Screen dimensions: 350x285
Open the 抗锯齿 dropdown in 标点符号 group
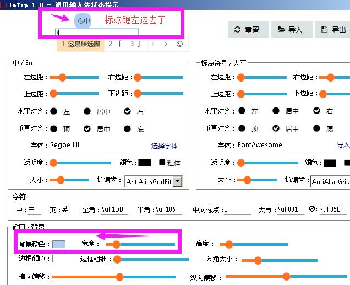(x=330, y=181)
